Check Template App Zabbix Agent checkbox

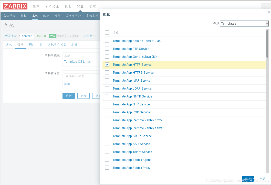point(107,160)
